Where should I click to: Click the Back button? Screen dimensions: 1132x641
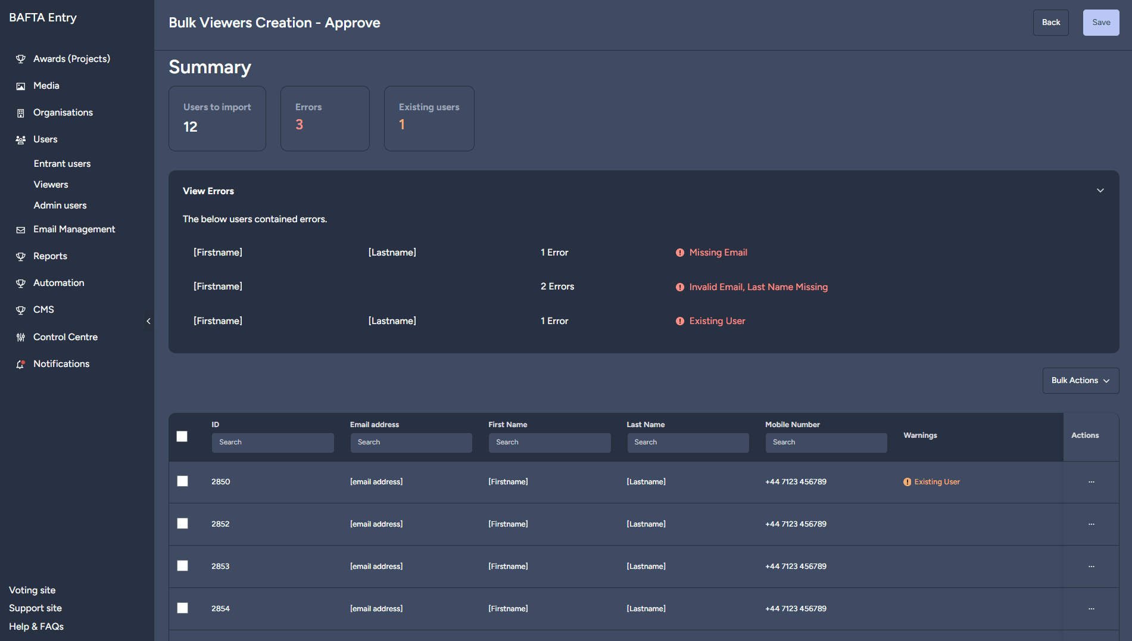(x=1050, y=23)
